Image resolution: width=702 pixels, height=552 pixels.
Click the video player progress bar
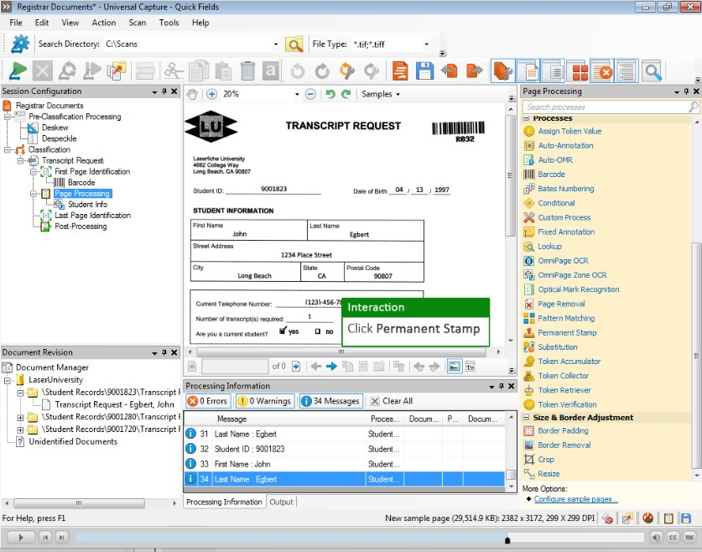pos(360,537)
